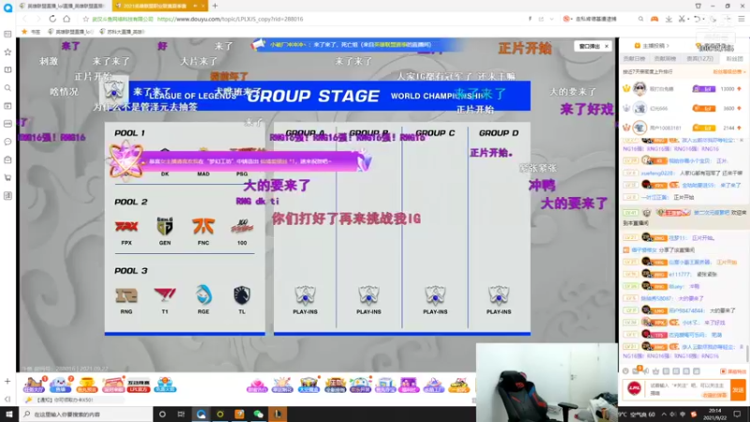Screen dimensions: 750x422
Task: Click the pop-out window button
Action: click(x=590, y=46)
